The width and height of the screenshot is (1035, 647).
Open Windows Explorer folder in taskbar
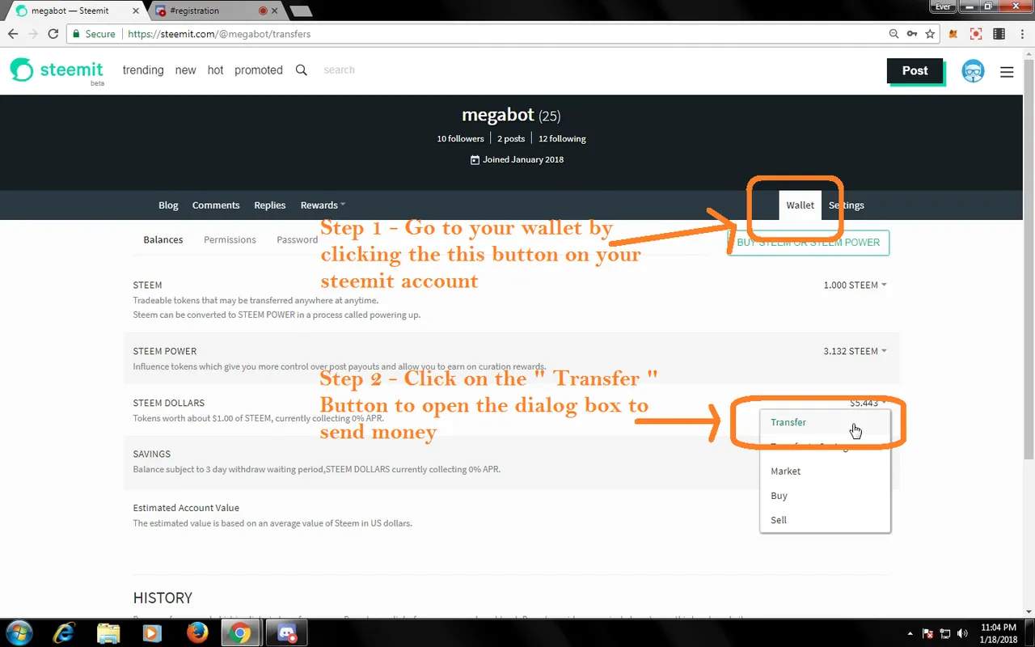coord(108,632)
